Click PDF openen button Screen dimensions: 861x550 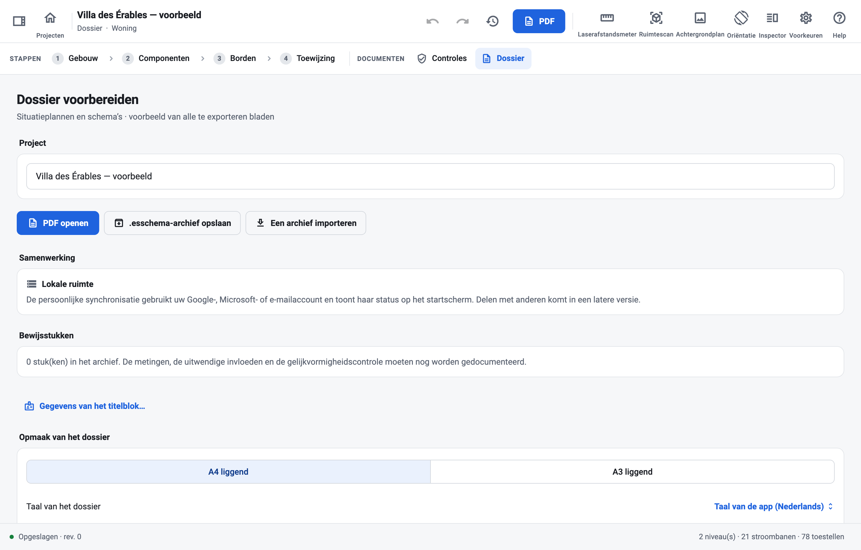[x=58, y=223]
